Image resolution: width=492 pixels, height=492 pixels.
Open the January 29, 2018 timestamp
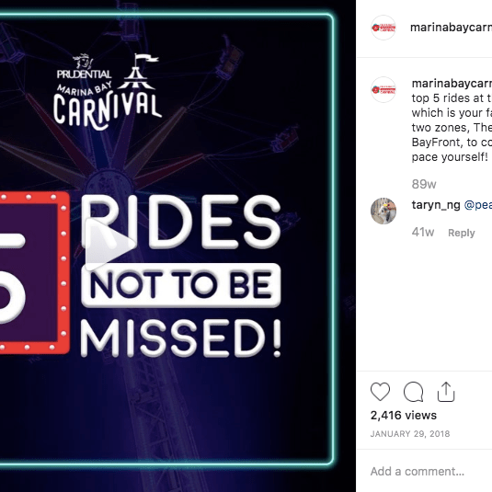click(410, 434)
